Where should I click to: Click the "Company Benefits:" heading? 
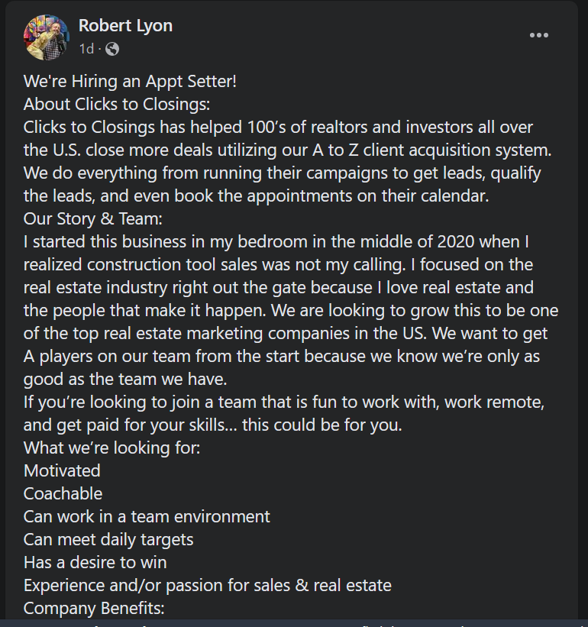(x=94, y=608)
